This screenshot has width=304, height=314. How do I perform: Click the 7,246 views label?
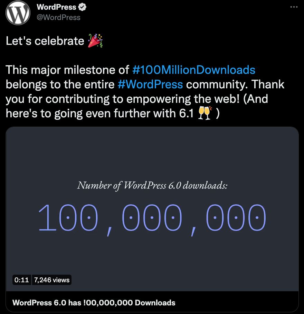51,280
